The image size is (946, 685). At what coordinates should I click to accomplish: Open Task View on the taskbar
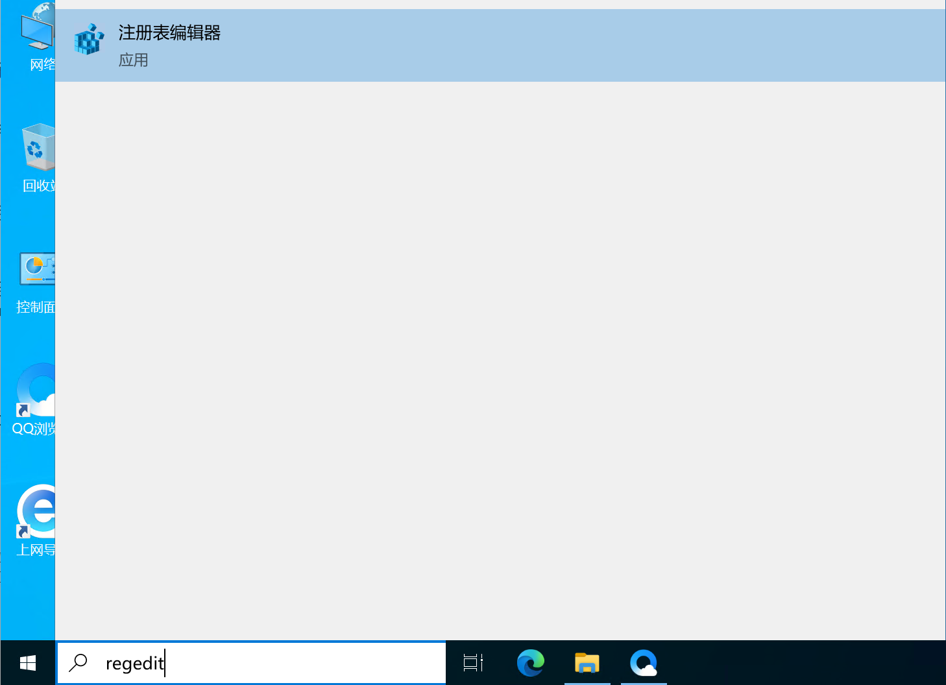[x=473, y=662]
